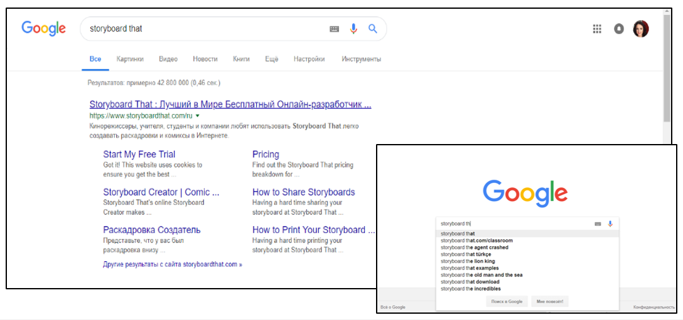
Task: Open the Конфиденциальность footer link
Action: (x=654, y=307)
